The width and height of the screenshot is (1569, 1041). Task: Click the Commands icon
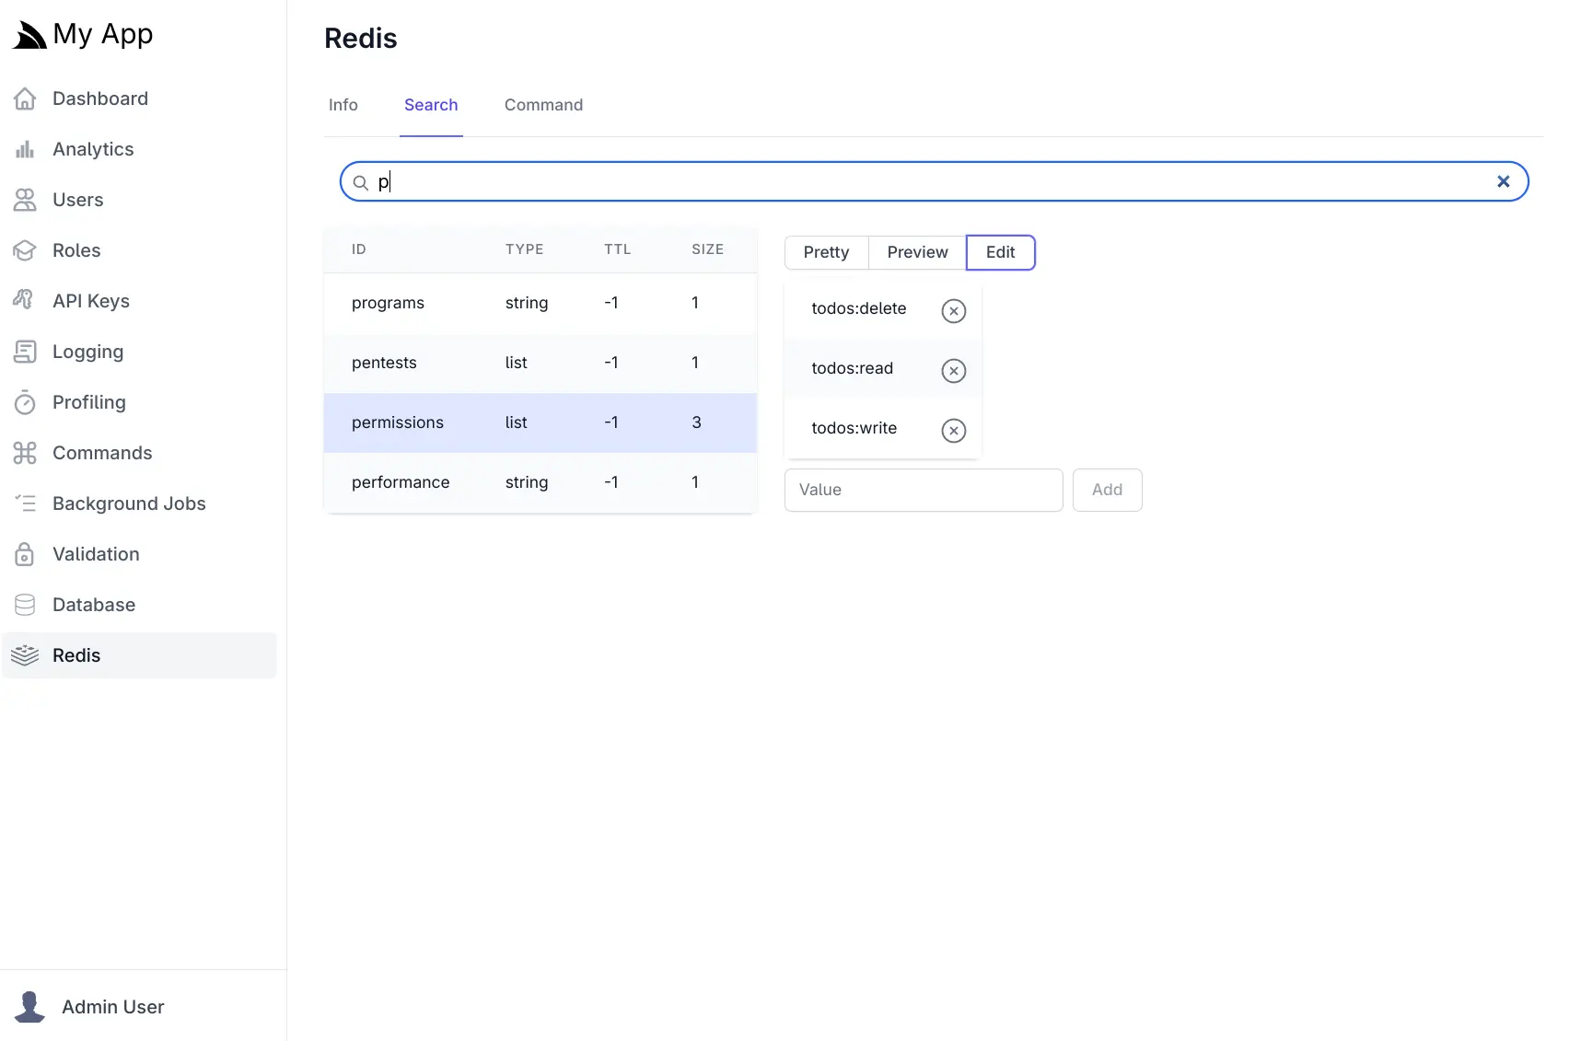coord(25,453)
